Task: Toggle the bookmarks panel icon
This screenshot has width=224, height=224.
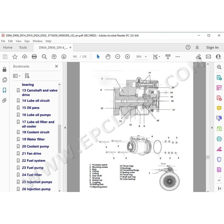Action: pos(4,90)
